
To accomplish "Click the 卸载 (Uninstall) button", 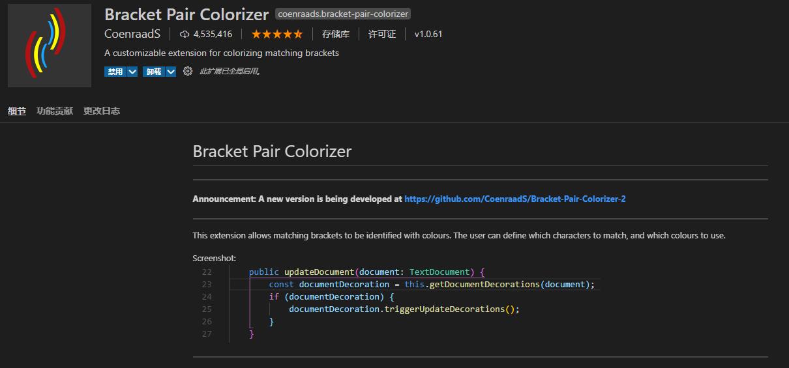I will click(x=154, y=72).
